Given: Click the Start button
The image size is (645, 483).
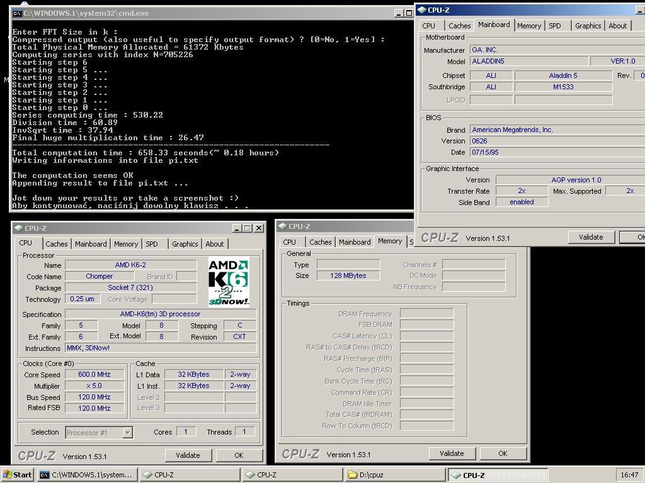Looking at the screenshot, I should pos(17,475).
